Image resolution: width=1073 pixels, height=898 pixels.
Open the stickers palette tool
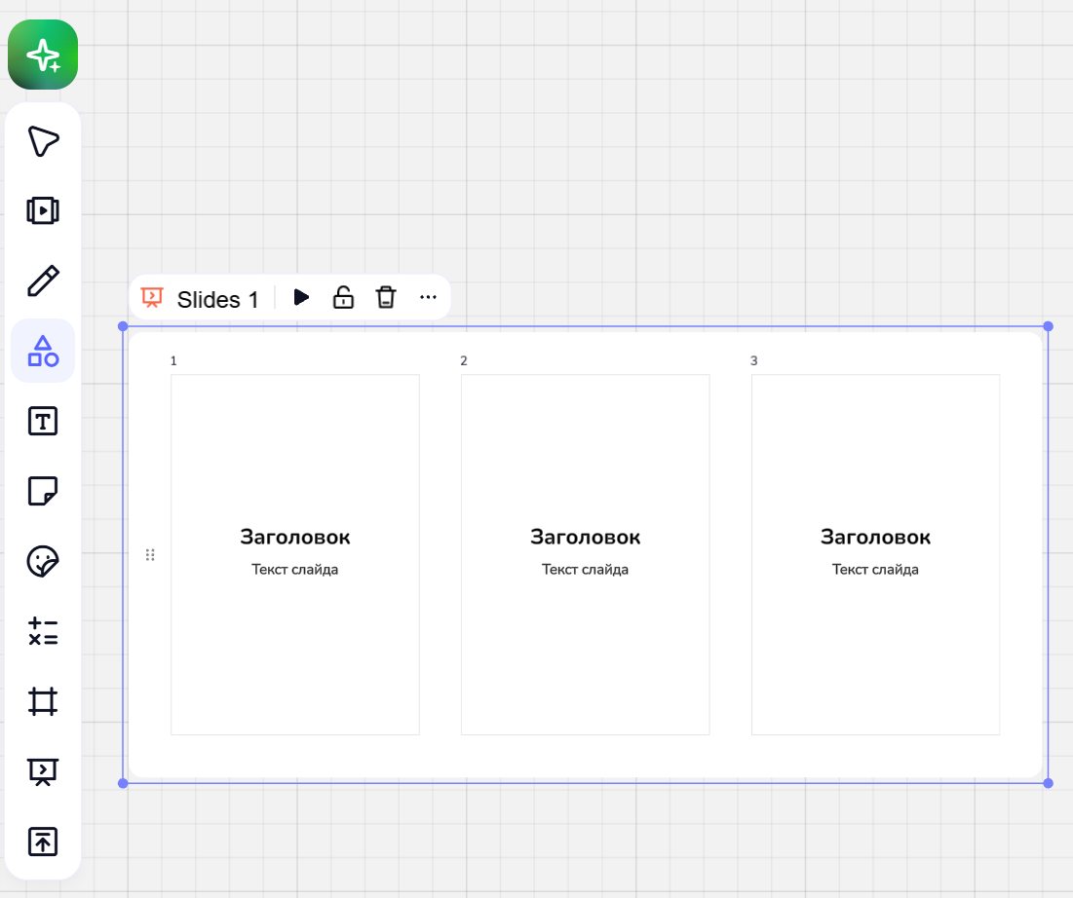(43, 561)
